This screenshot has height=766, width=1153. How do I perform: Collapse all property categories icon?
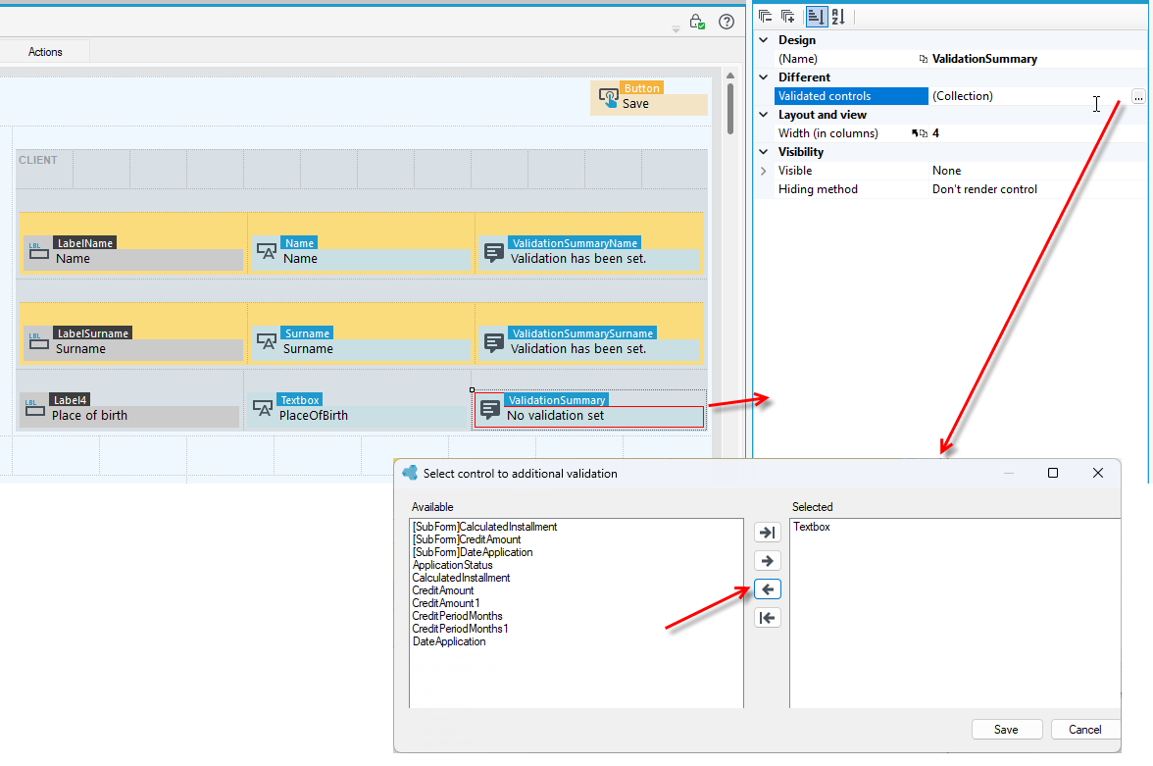click(765, 17)
